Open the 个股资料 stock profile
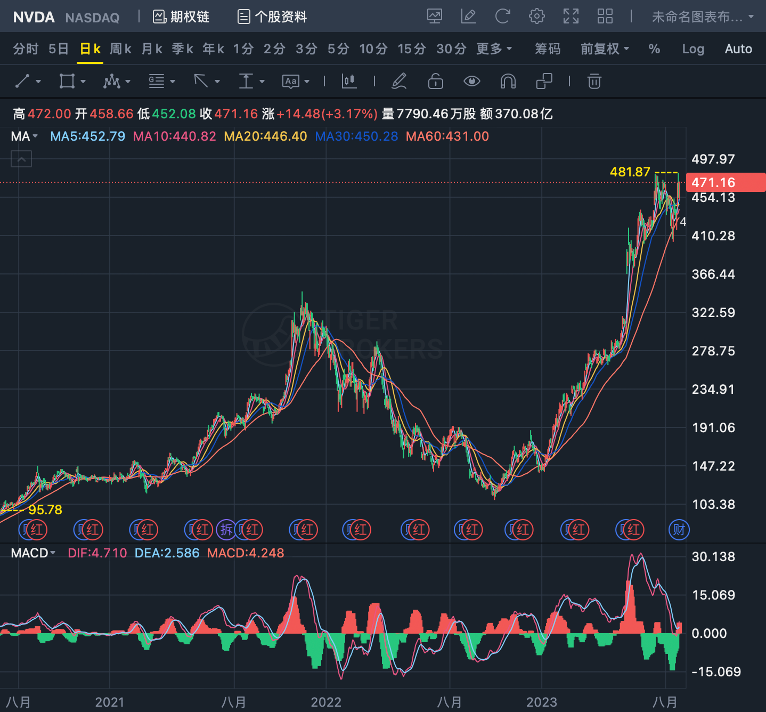 272,17
